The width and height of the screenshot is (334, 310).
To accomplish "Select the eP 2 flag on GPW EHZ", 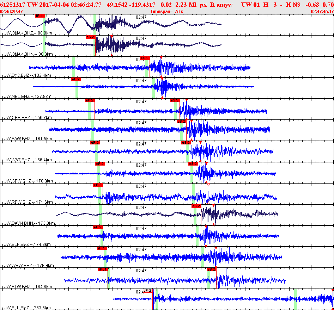I will click(100, 163).
